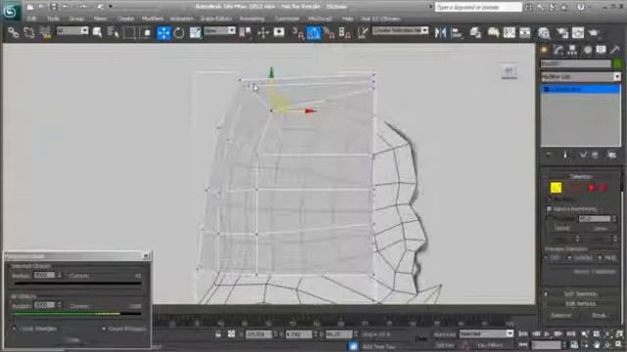
Task: Click the help search keyword field
Action: (478, 7)
